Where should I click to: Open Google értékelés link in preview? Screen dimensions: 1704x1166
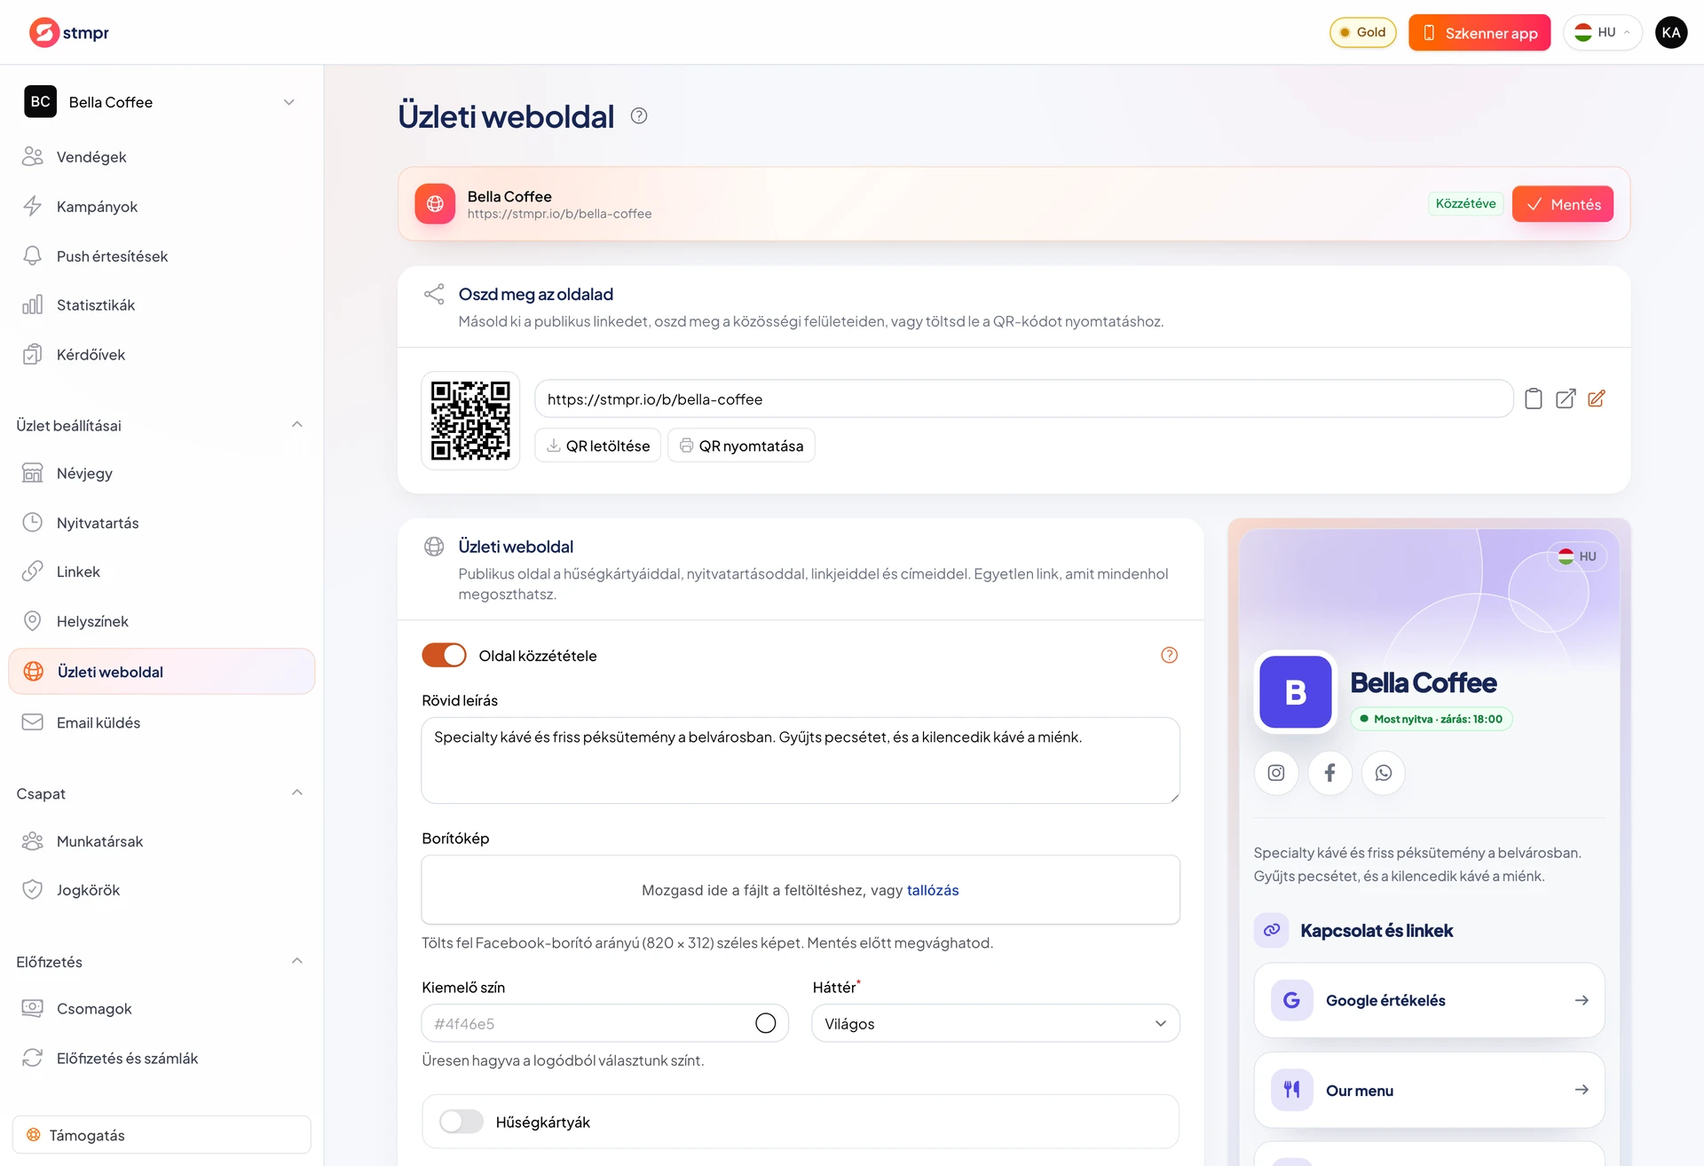point(1429,1000)
